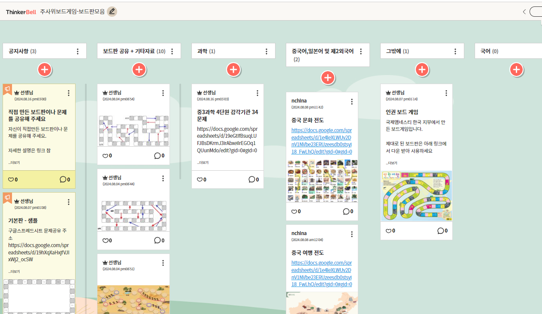This screenshot has height=314, width=542.
Task: Open the 중국어,일본어 및 제2외국어 column menu
Action: [x=361, y=51]
